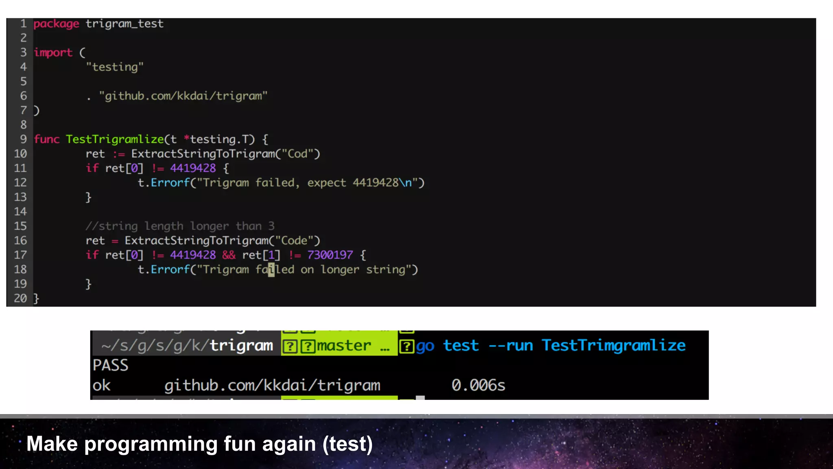Click the TestTrigramlize function name
This screenshot has width=833, height=469.
pos(115,139)
